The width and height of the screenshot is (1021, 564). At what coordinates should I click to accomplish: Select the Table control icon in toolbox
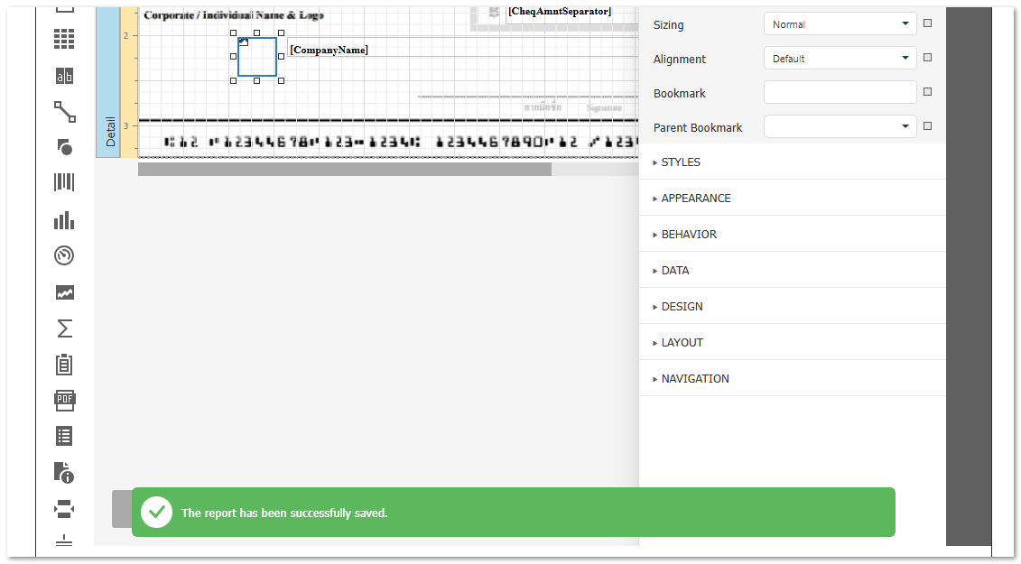pyautogui.click(x=64, y=39)
